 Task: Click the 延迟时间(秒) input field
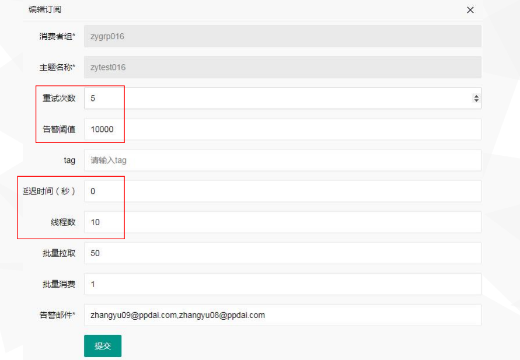click(x=282, y=191)
